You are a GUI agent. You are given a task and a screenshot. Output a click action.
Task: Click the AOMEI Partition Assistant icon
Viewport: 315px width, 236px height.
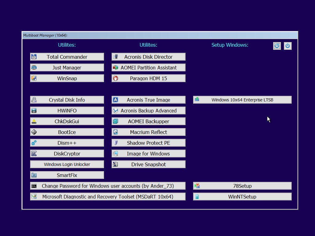pos(116,67)
